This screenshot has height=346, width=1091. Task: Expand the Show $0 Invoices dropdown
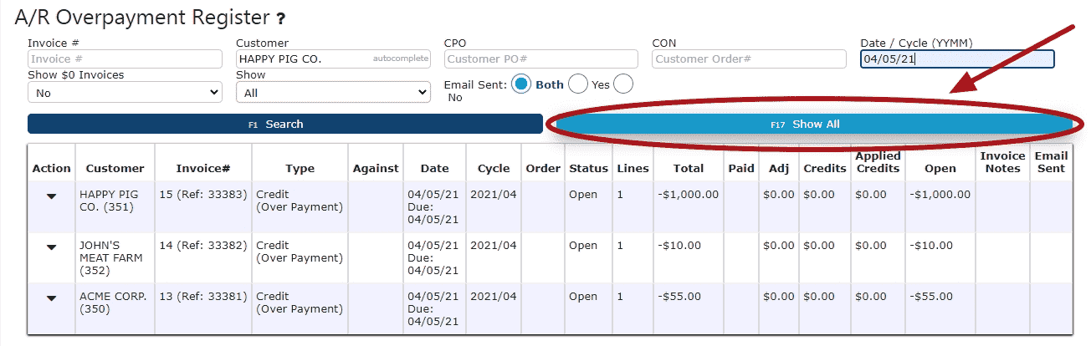125,93
